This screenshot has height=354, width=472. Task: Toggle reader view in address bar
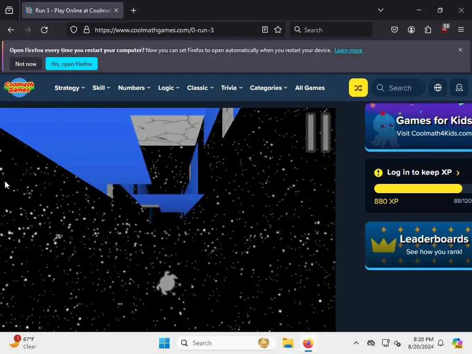click(265, 30)
